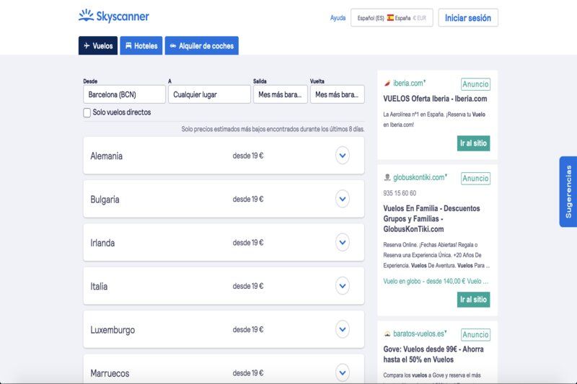The width and height of the screenshot is (577, 384).
Task: Open the globuskontiki.com ad link
Action: click(420, 177)
